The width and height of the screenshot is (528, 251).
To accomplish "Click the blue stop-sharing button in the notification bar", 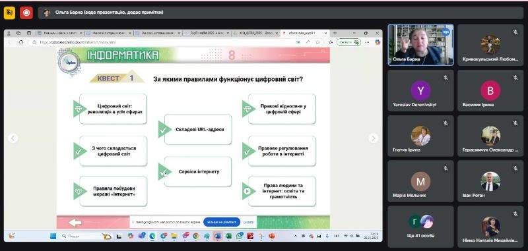I will [x=222, y=222].
